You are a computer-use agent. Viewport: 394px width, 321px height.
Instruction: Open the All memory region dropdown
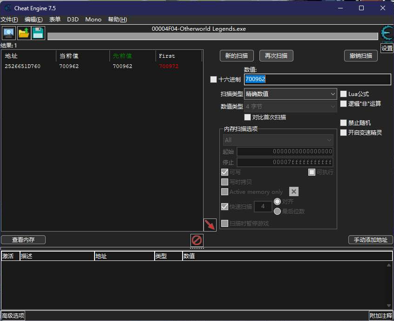click(x=278, y=140)
